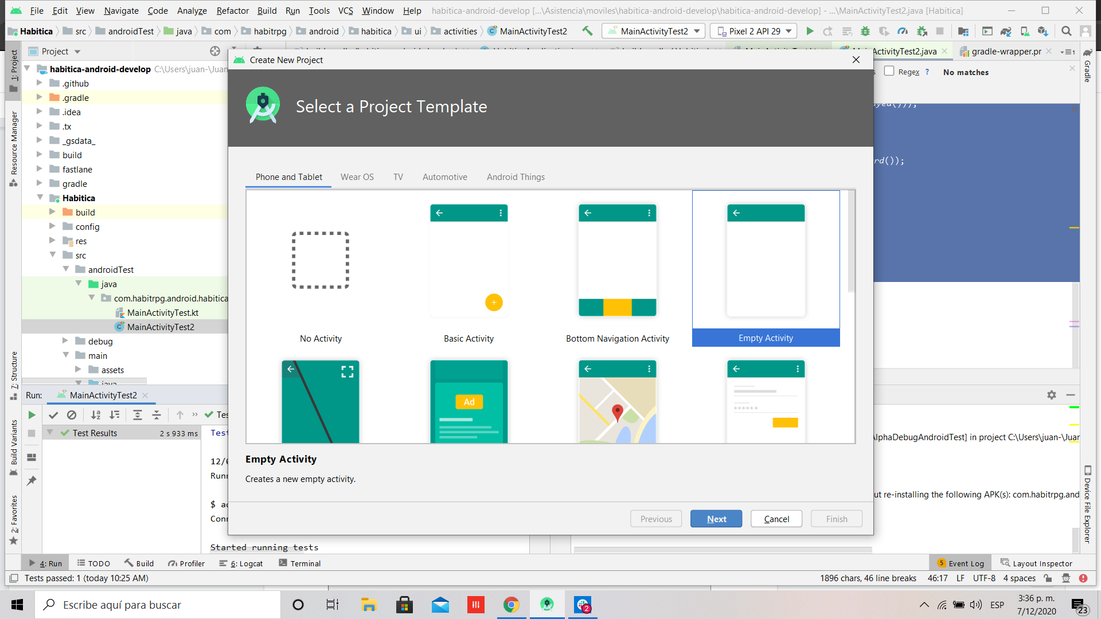The height and width of the screenshot is (619, 1101).
Task: Enable the Regex checkbox
Action: (889, 71)
